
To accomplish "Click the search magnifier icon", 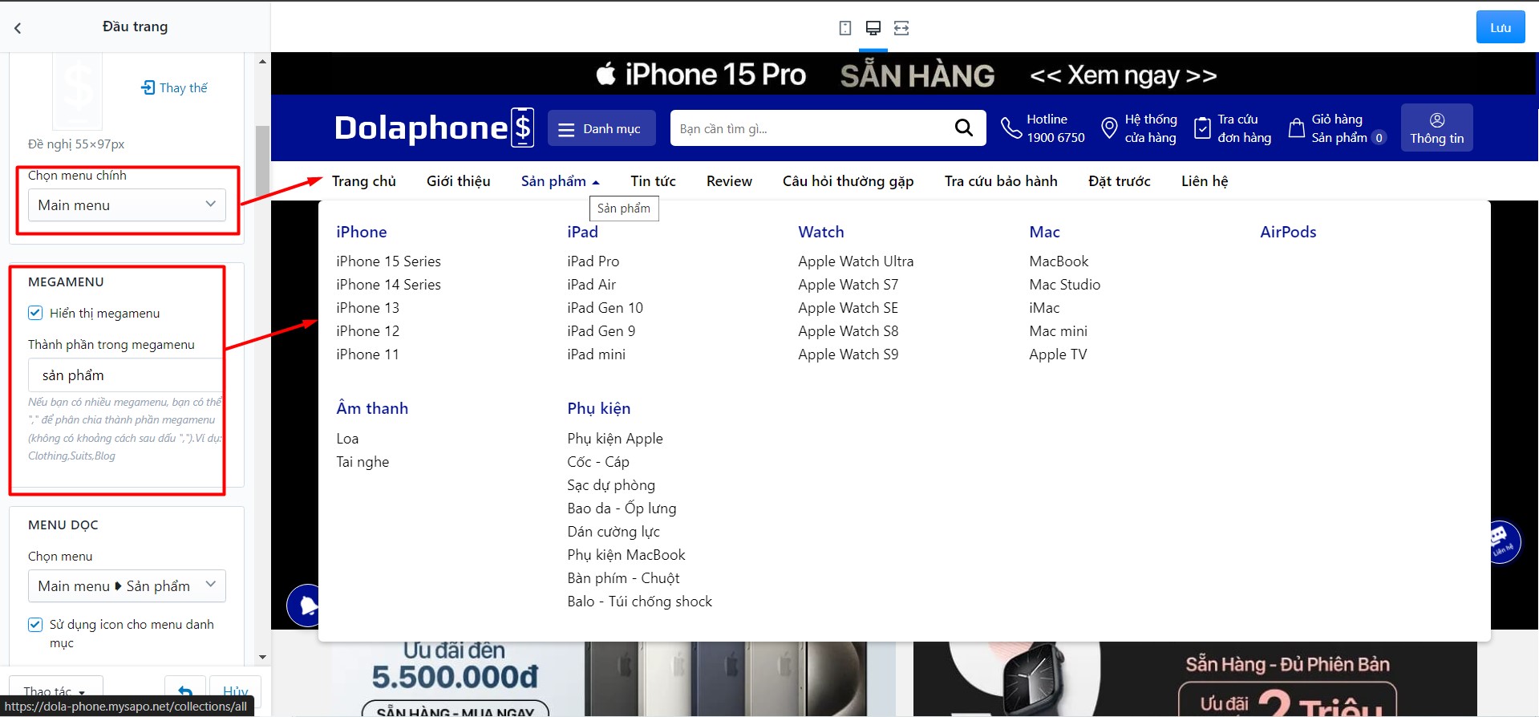I will pyautogui.click(x=964, y=128).
